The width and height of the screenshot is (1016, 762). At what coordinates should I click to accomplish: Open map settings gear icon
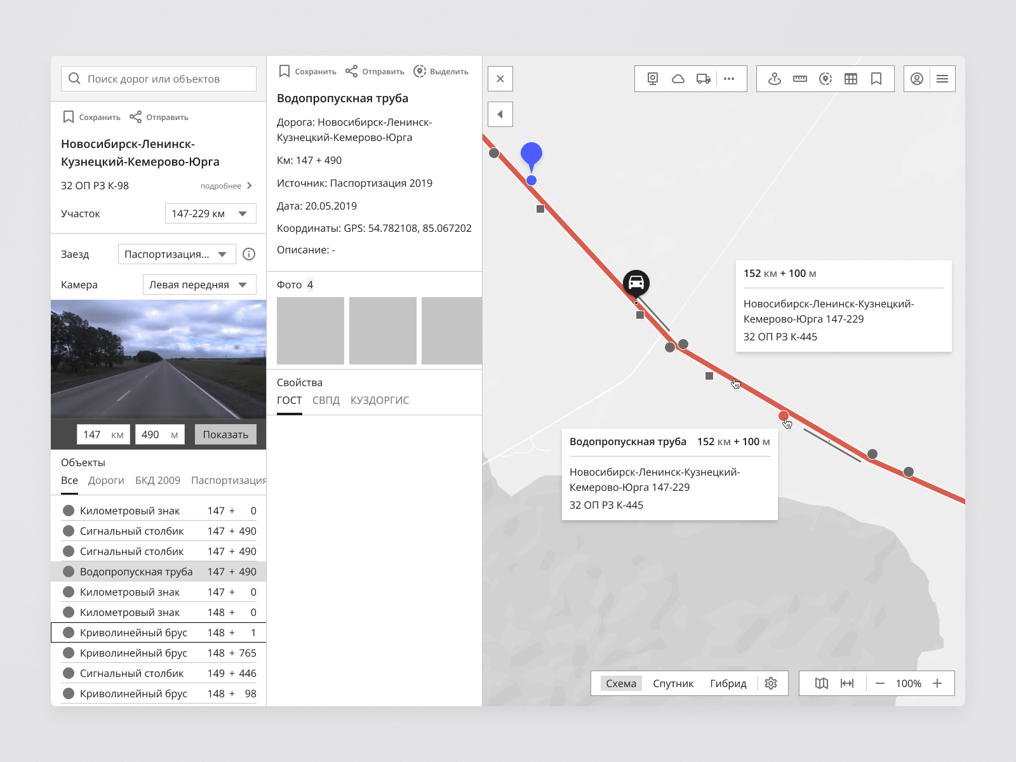(x=771, y=683)
